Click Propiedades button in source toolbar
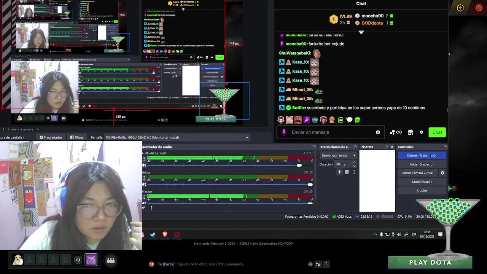This screenshot has width=487, height=274. 51,137
